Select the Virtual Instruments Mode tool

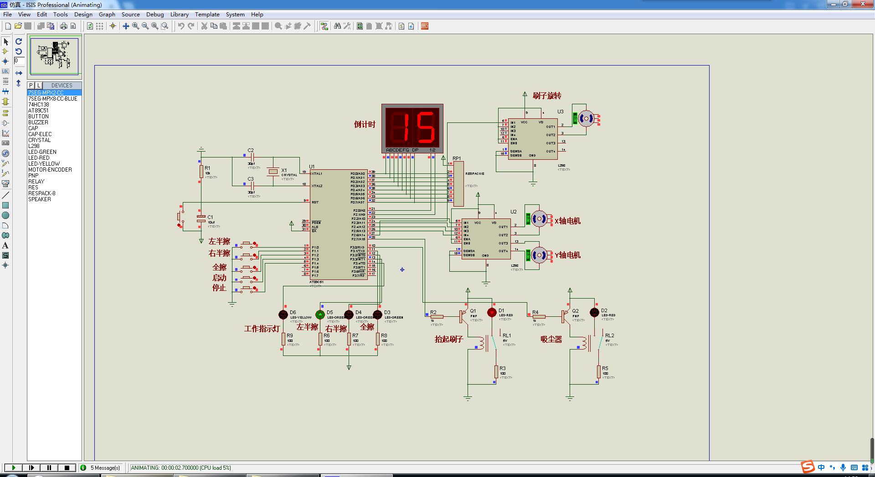[x=5, y=183]
